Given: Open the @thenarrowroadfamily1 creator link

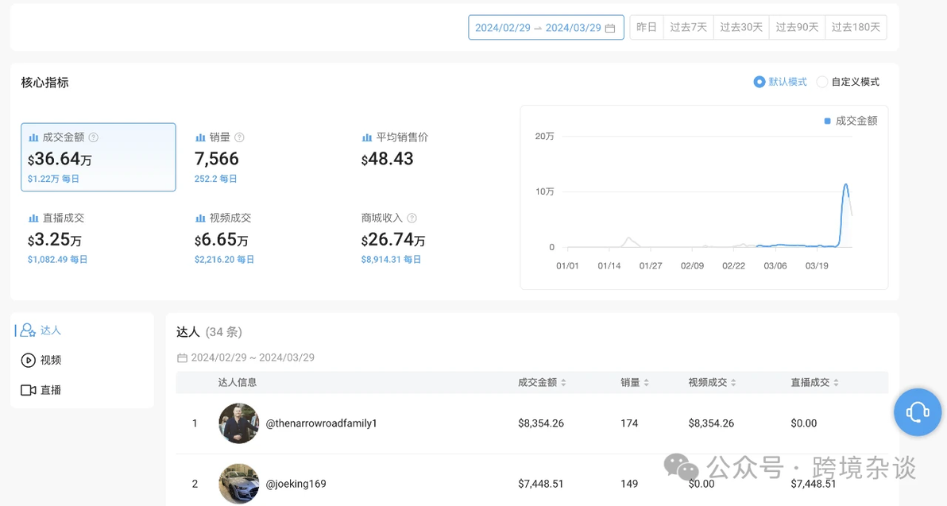Looking at the screenshot, I should [x=321, y=423].
